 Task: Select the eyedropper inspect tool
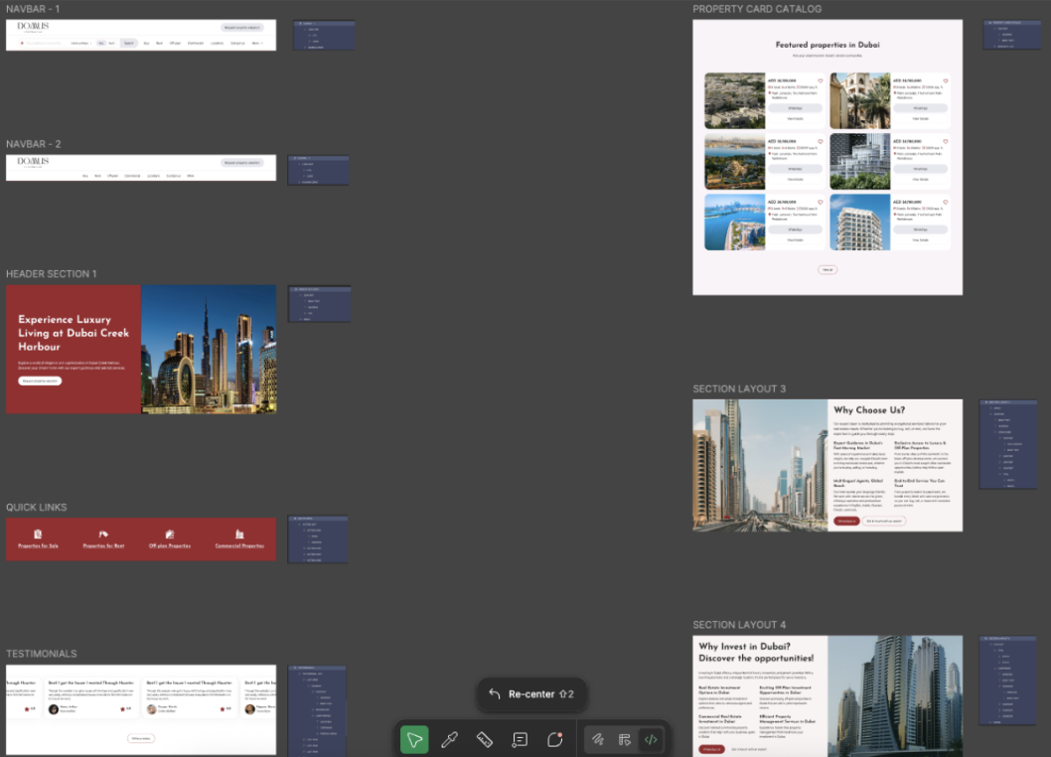pos(449,739)
